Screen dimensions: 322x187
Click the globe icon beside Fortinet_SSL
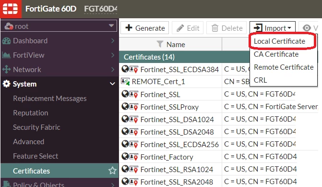(125, 94)
